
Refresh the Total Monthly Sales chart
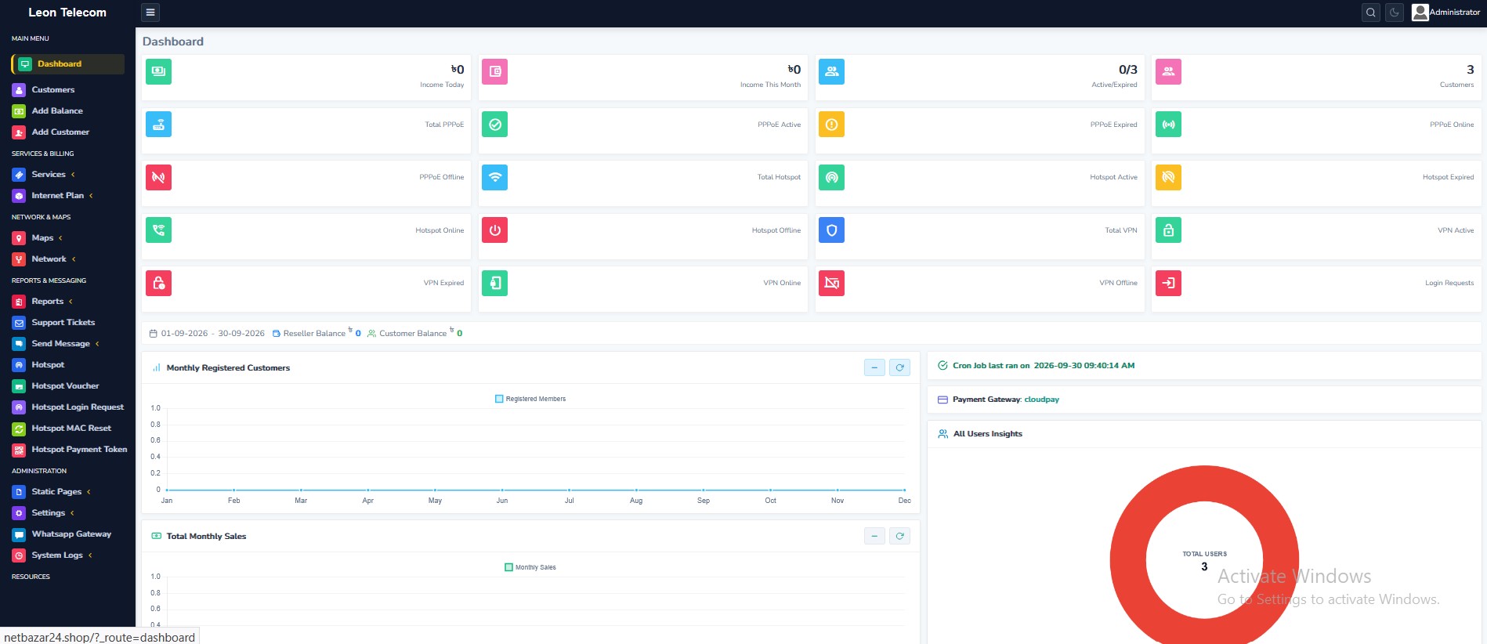[899, 536]
